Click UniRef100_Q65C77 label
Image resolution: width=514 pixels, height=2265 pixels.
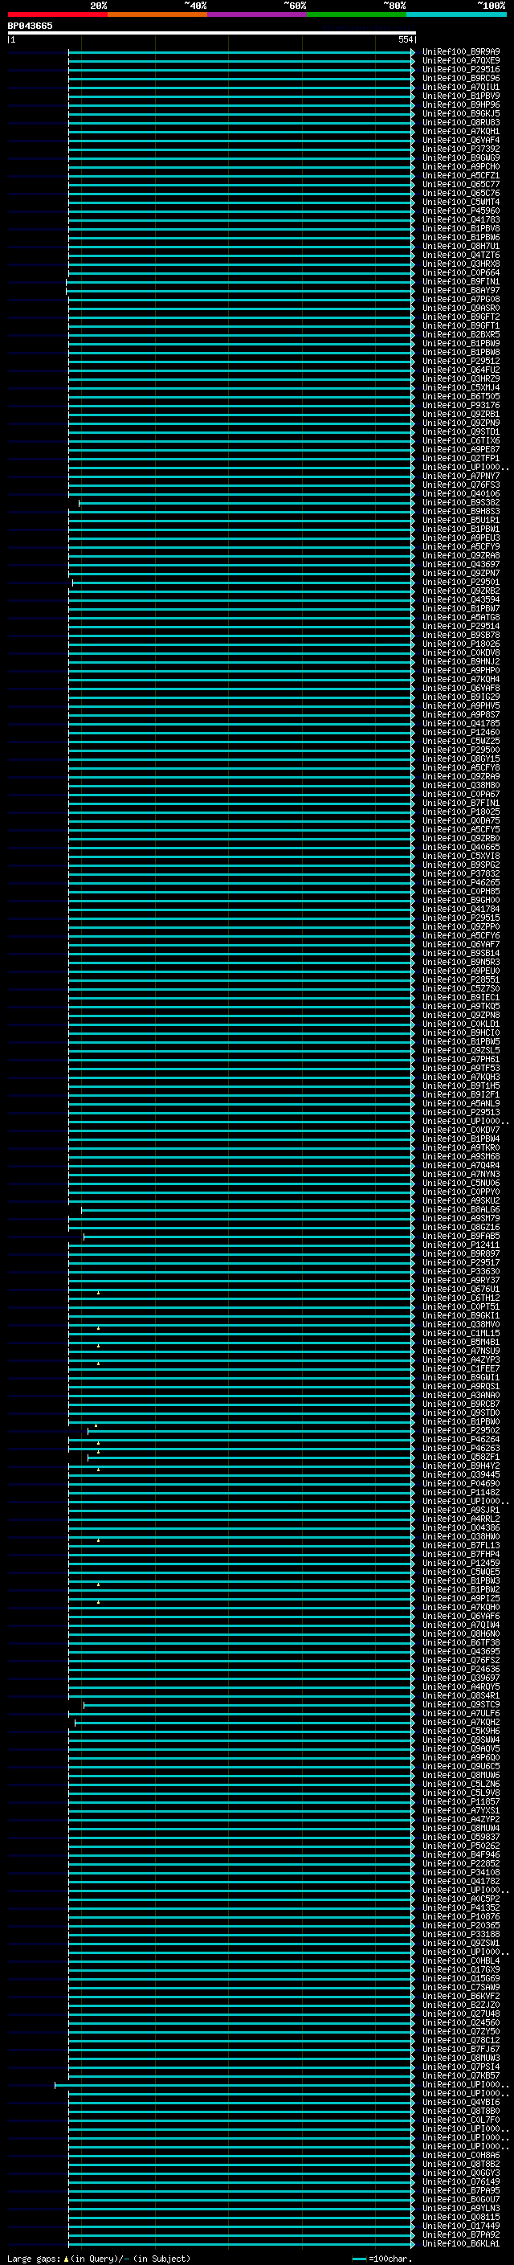tap(461, 185)
